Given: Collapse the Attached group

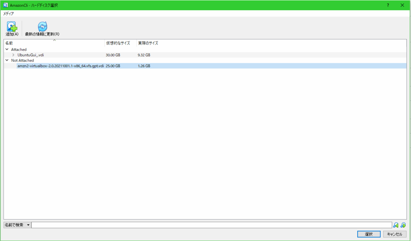Looking at the screenshot, I should click(x=6, y=49).
